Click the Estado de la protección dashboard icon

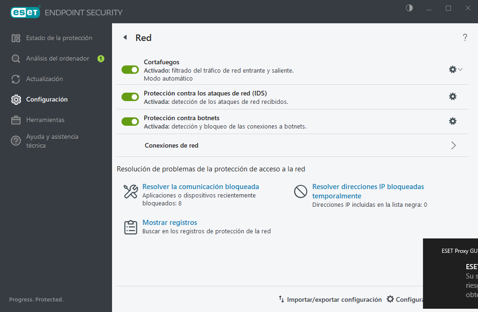tap(16, 38)
